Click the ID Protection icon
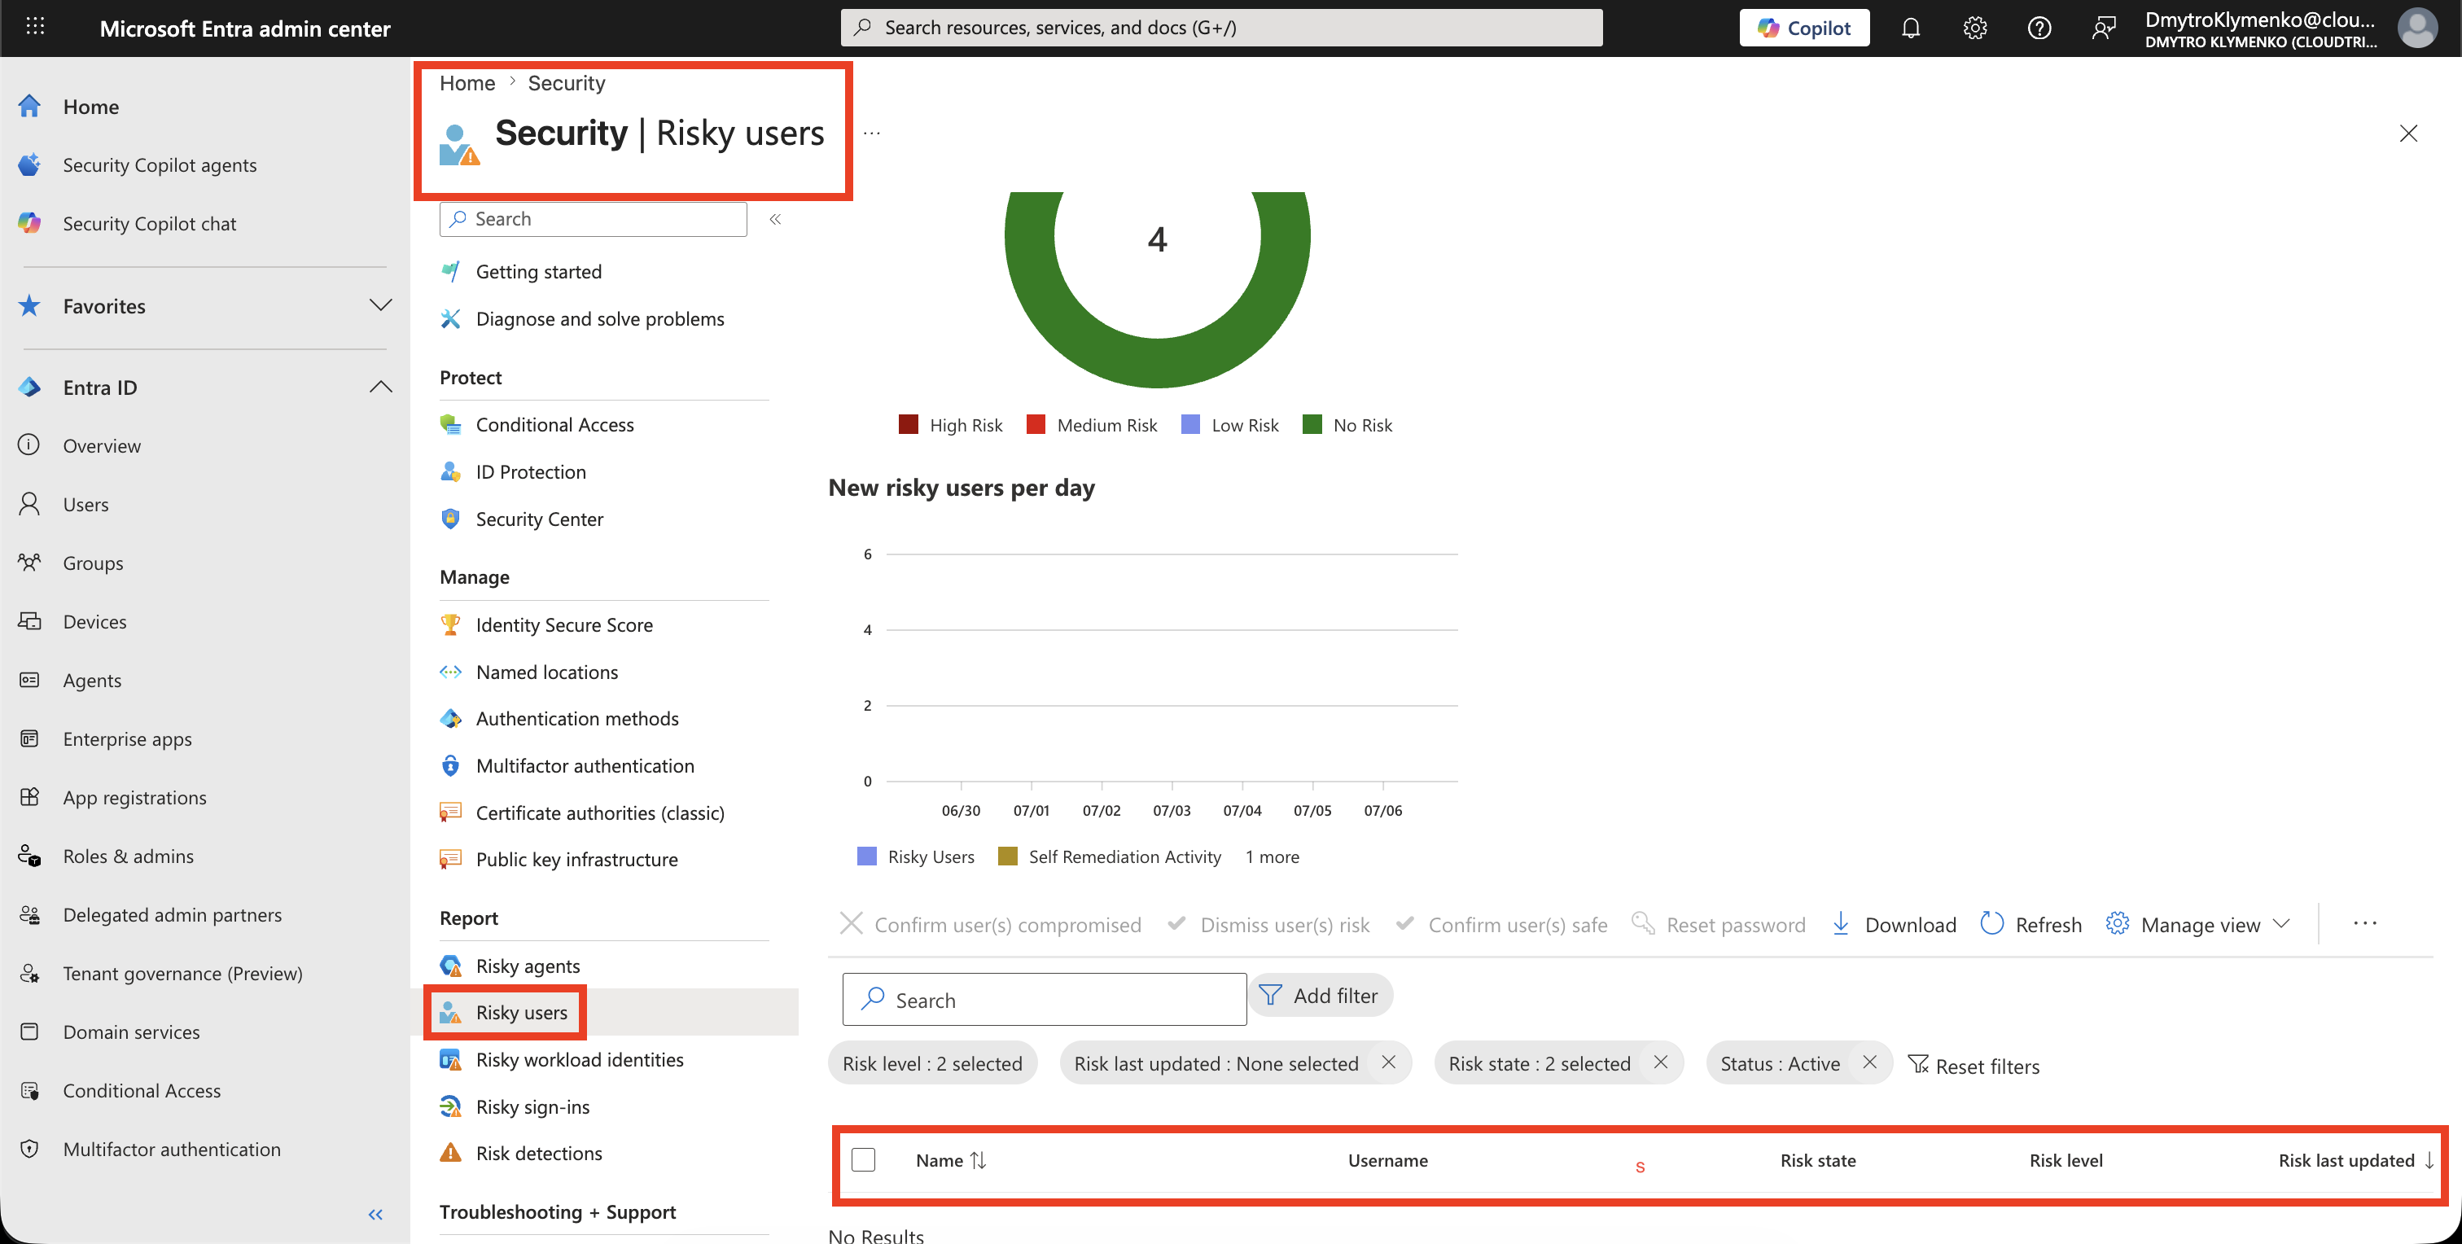Image resolution: width=2462 pixels, height=1244 pixels. click(x=450, y=471)
